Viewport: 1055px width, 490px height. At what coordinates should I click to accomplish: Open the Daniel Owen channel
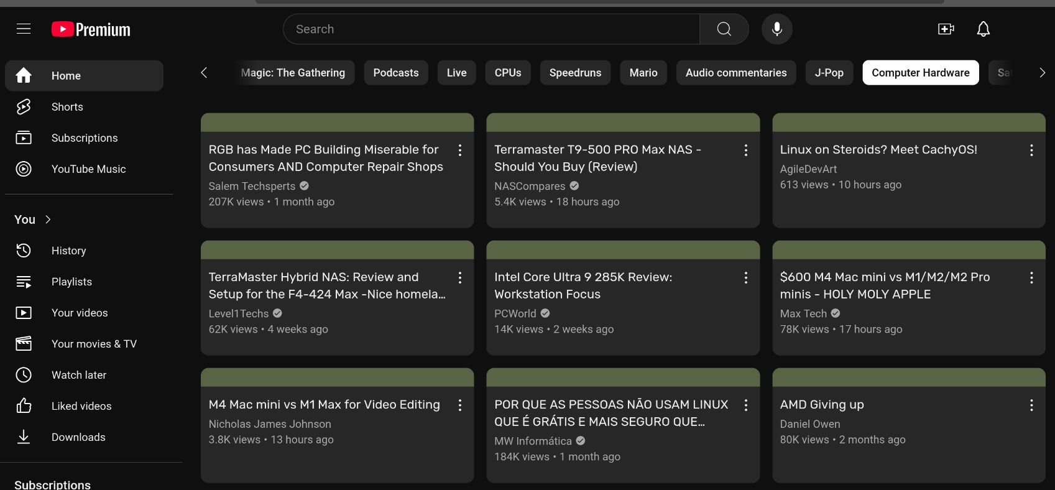810,424
